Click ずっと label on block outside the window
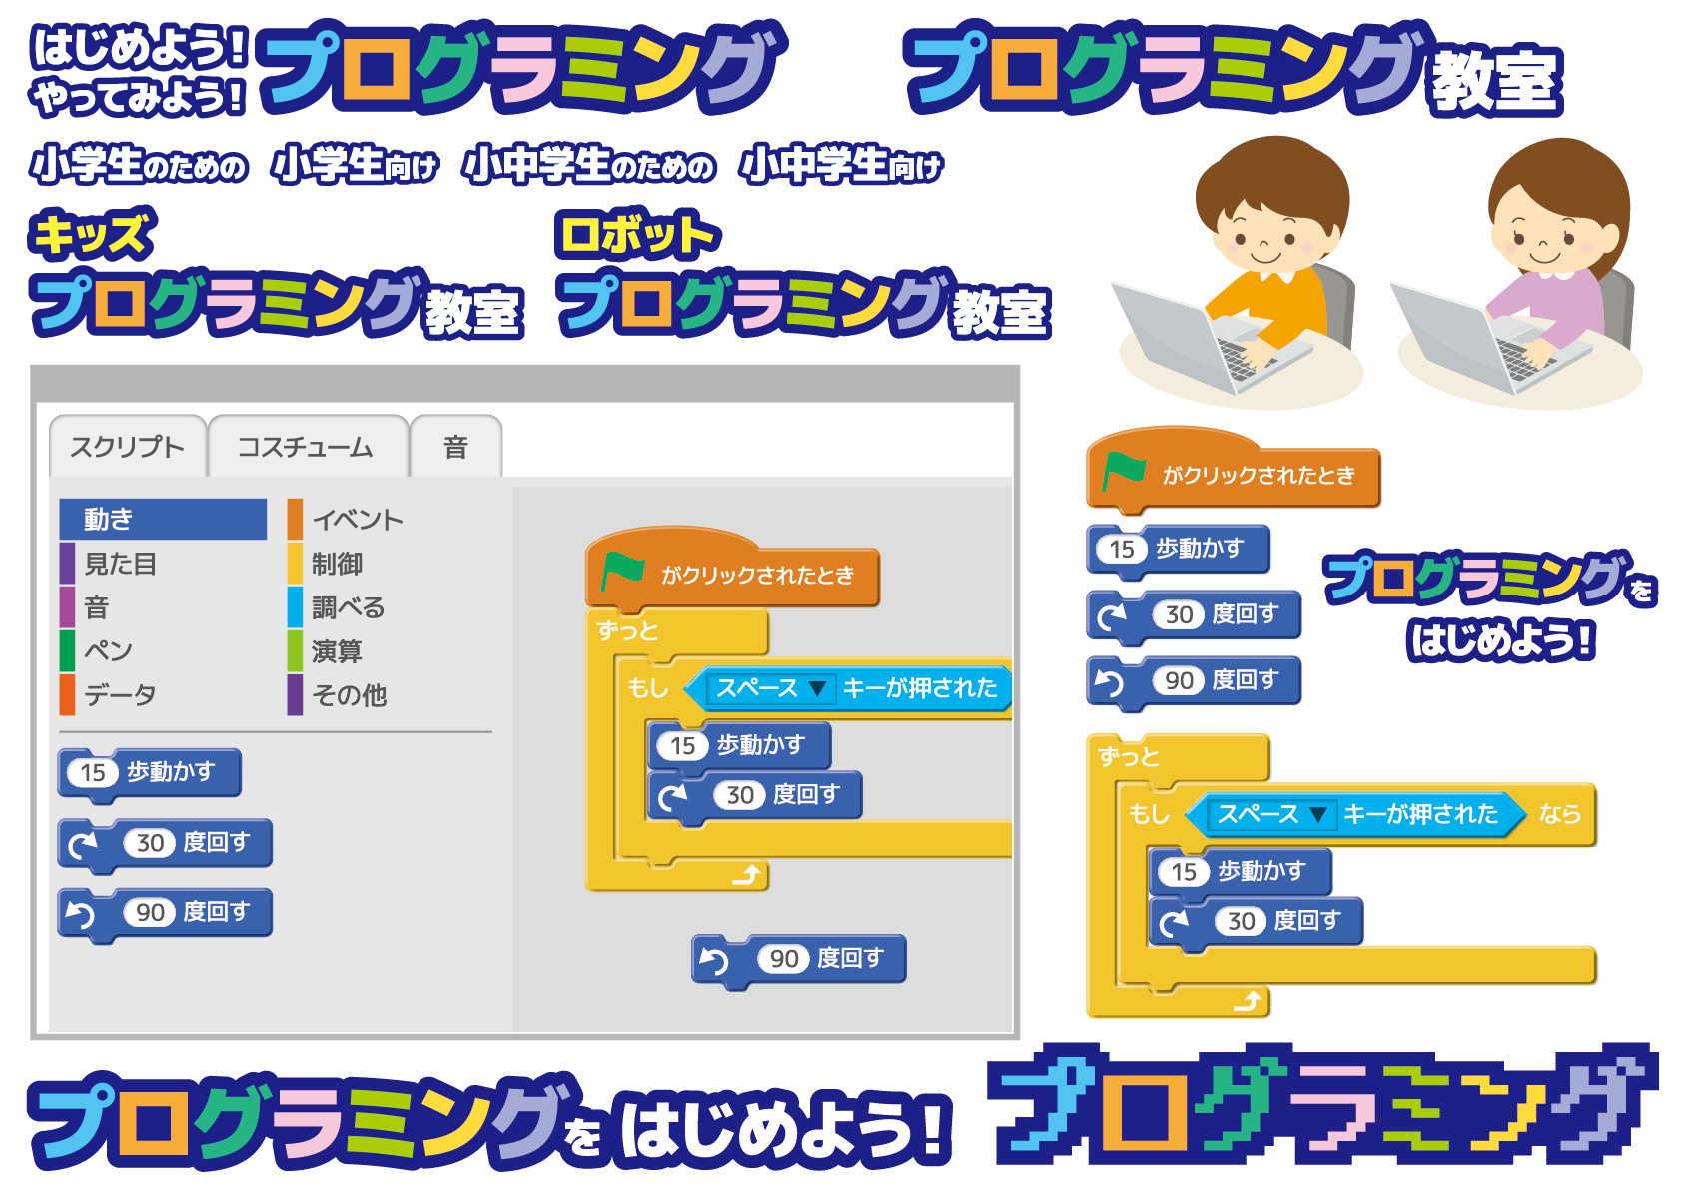Screen dimensions: 1682x1190 click(x=1129, y=757)
